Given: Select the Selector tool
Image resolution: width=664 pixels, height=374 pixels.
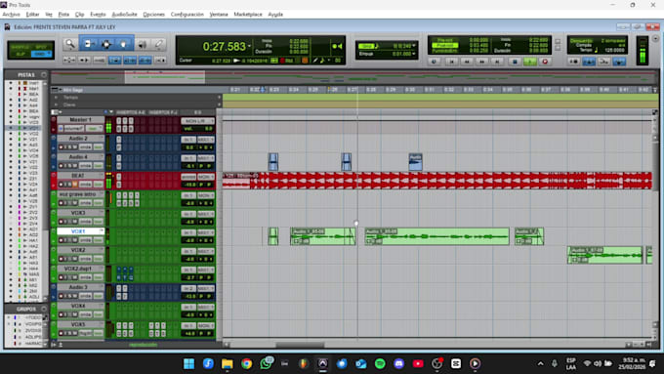Looking at the screenshot, I should [105, 44].
